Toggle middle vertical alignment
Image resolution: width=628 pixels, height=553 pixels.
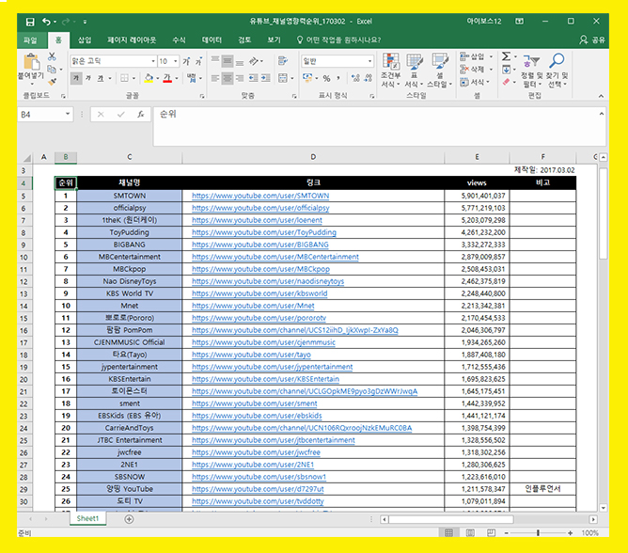tap(228, 61)
